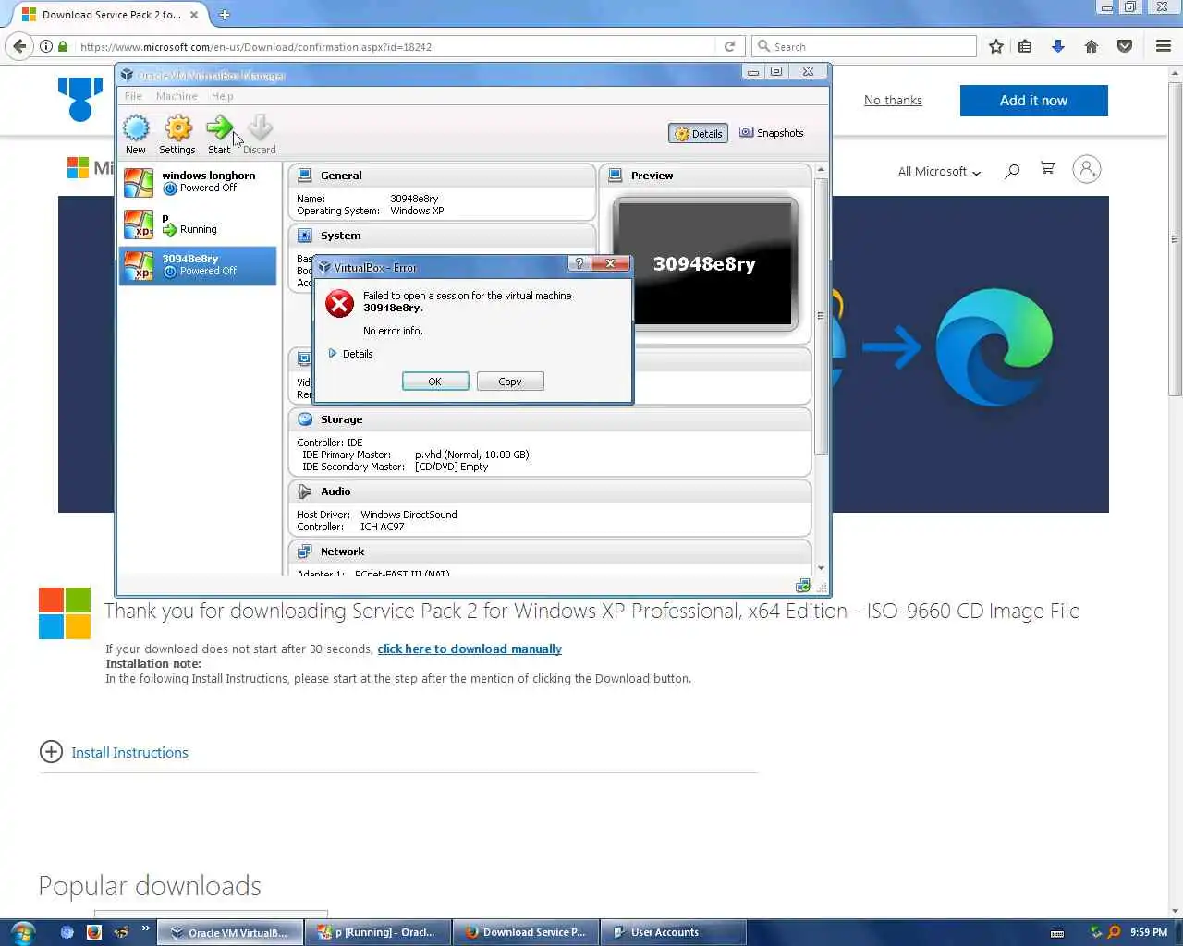Click into the Firefox Search box
1183x946 pixels.
tap(865, 46)
